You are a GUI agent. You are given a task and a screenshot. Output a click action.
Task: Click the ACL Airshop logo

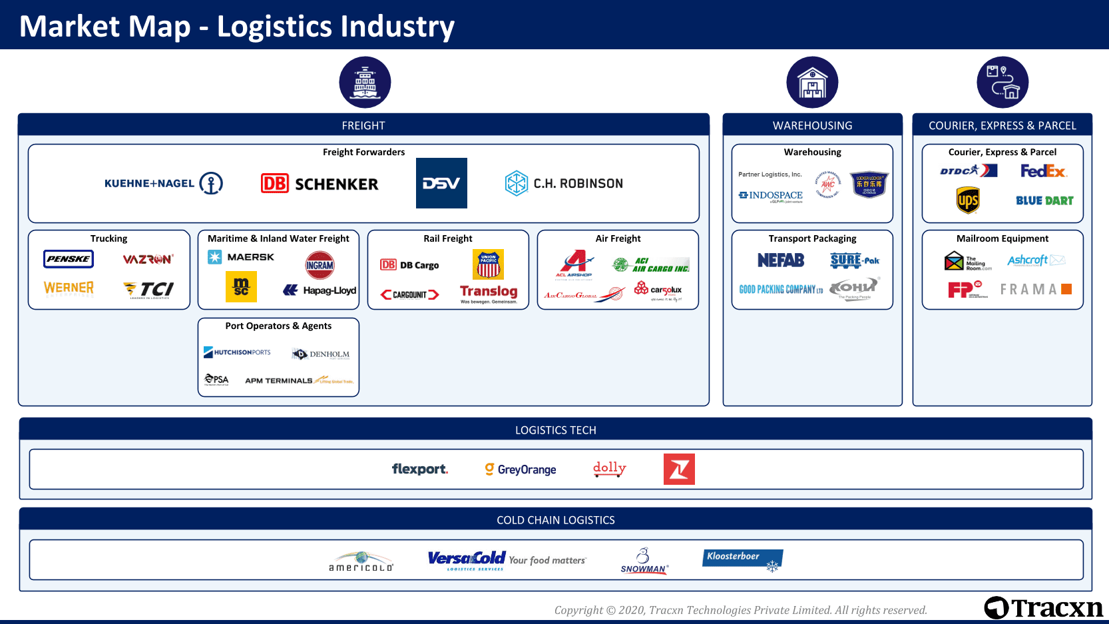[x=574, y=264]
